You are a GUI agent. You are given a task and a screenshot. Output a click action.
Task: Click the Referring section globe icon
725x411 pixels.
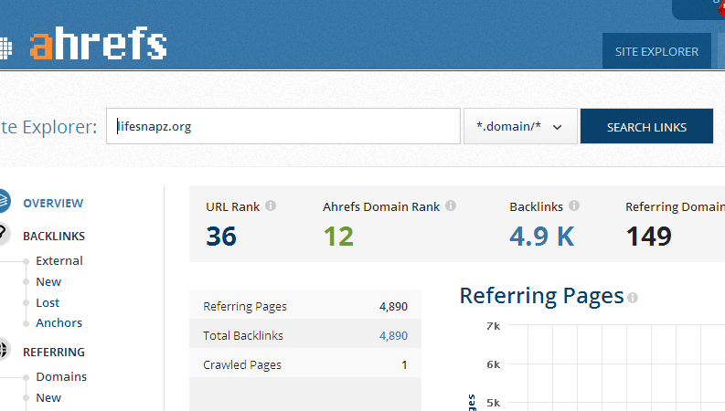tap(4, 350)
